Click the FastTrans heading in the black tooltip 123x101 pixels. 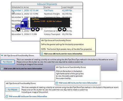(35, 19)
